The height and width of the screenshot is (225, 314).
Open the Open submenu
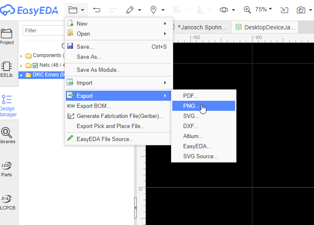(119, 34)
